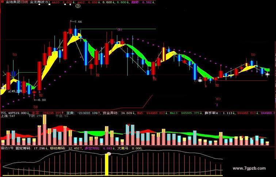This screenshot has height=177, width=276.
Task: Click the 多空对比 4.843 value
Action: pyautogui.click(x=99, y=148)
